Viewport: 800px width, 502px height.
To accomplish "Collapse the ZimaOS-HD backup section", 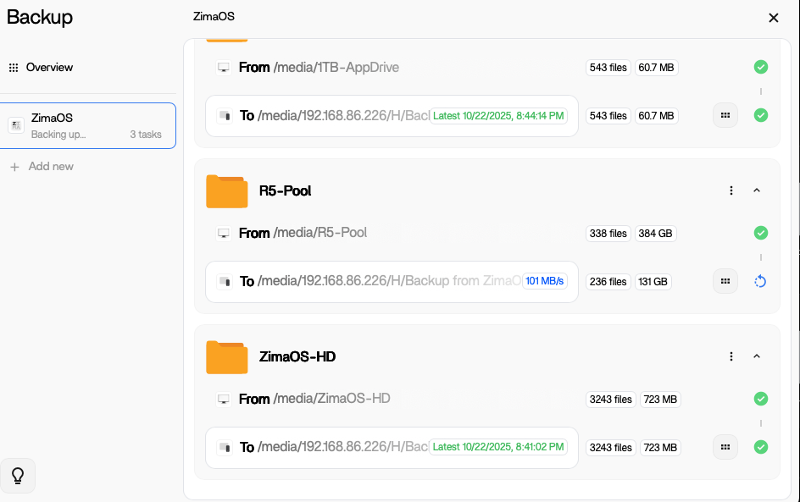I will click(x=757, y=356).
